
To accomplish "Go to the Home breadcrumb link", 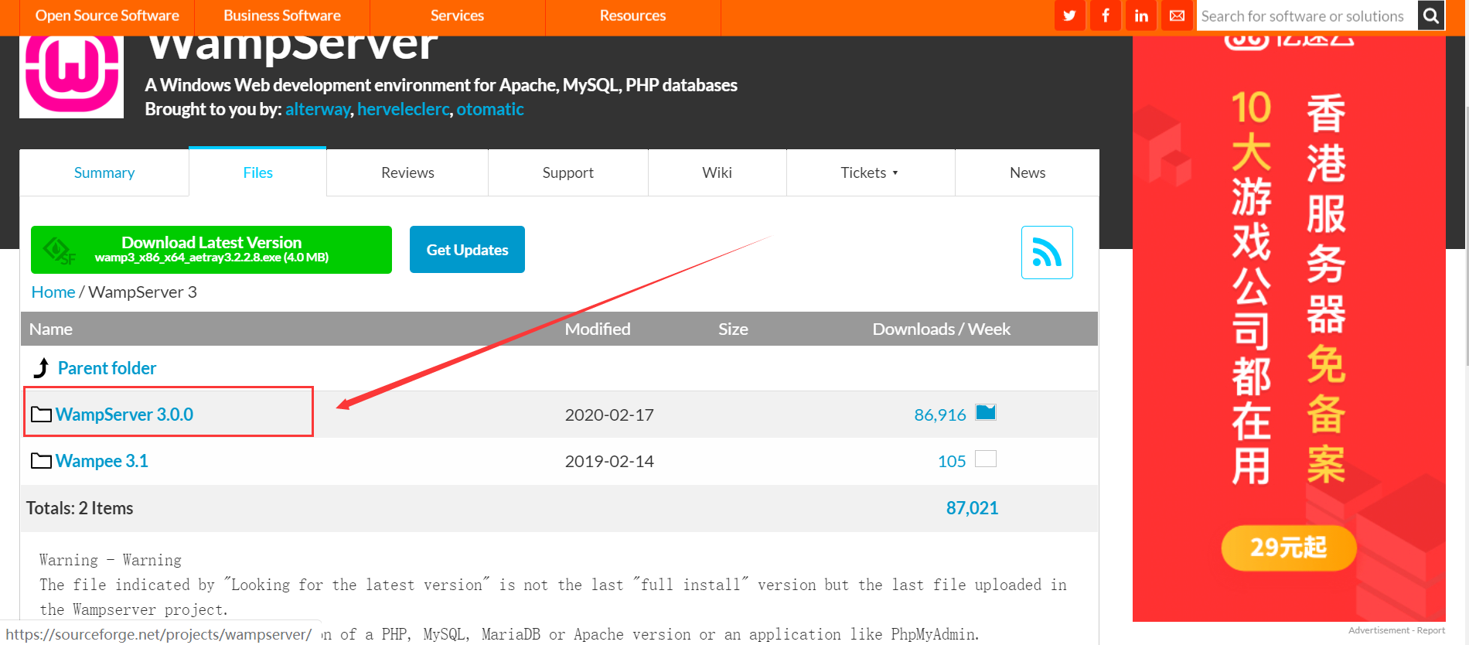I will tap(53, 292).
